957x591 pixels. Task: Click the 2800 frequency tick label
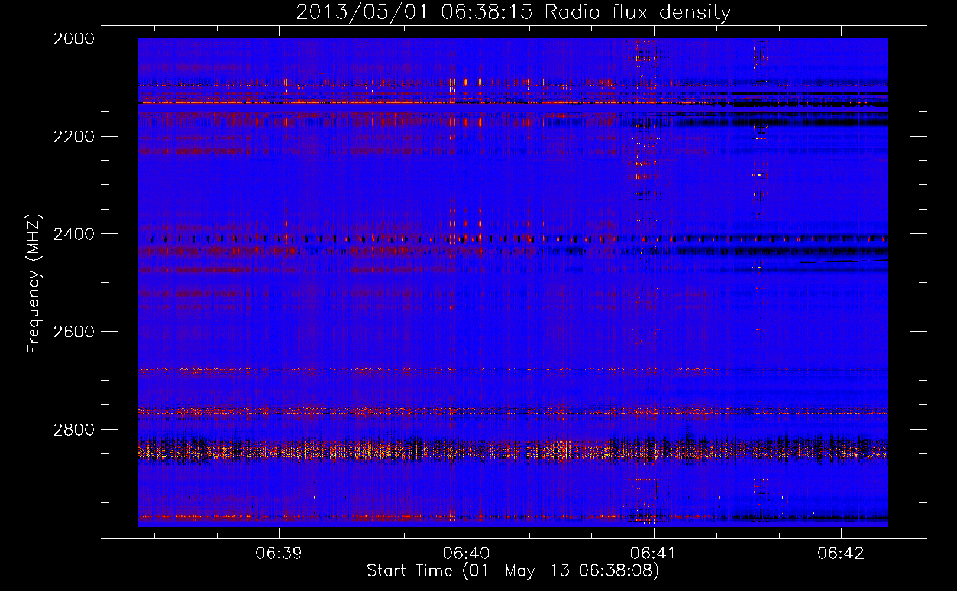coord(74,430)
